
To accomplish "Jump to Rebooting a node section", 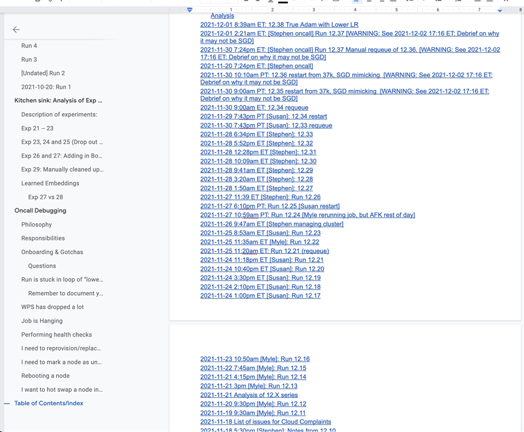I will click(46, 376).
